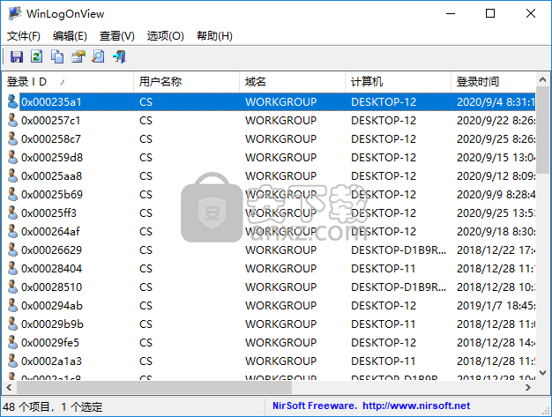Screen dimensions: 552x417
Task: Click status bar text 48 个项目, 1 个选定
Action: (x=52, y=406)
